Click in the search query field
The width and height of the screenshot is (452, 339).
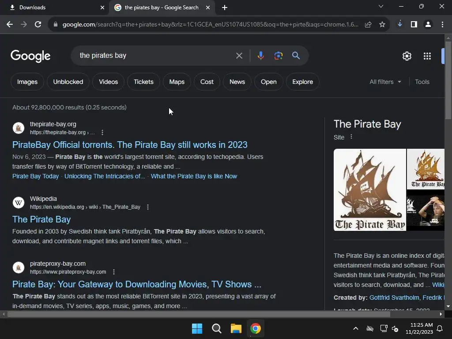[156, 56]
